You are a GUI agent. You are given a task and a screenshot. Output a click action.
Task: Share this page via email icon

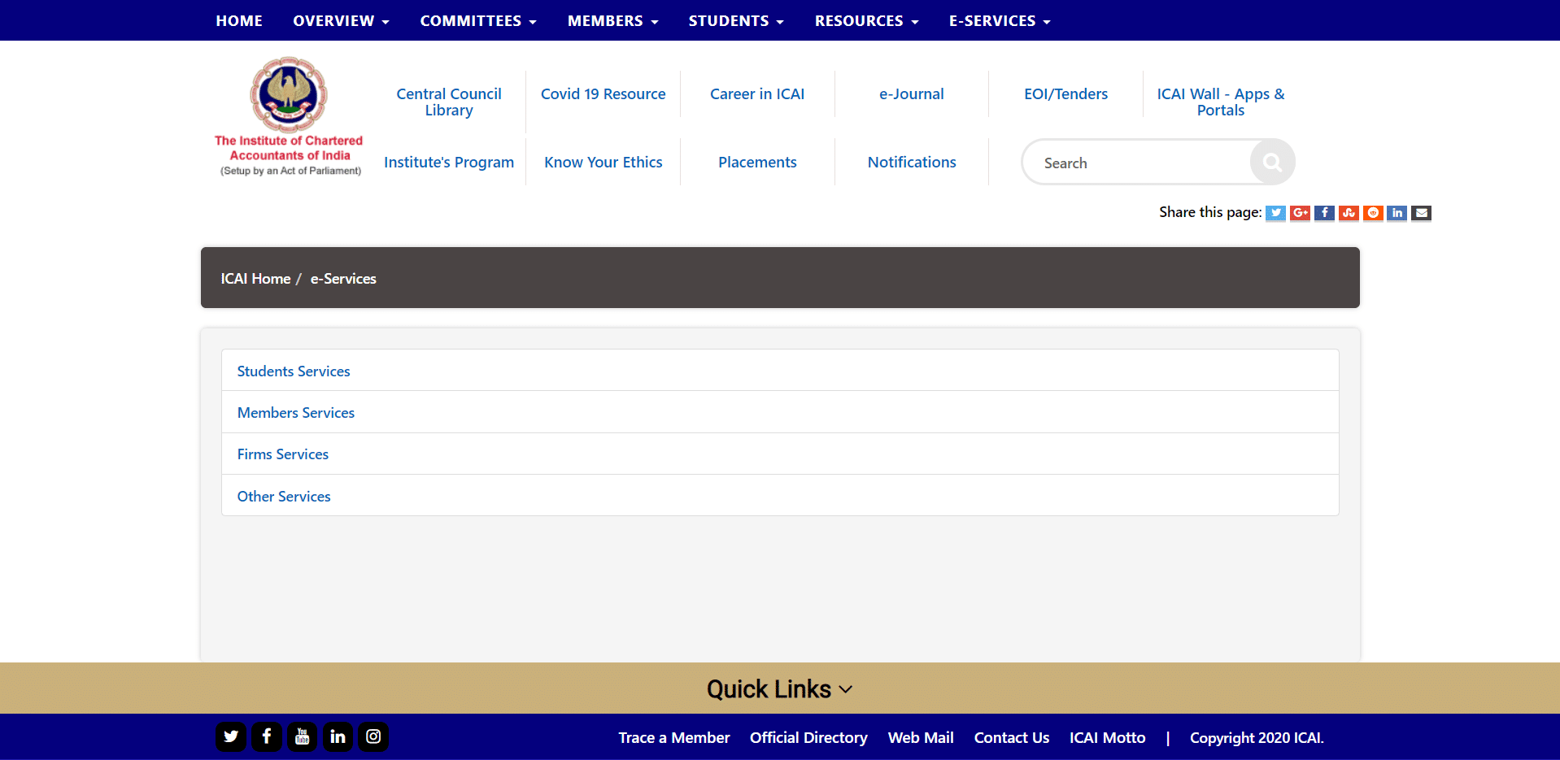(1421, 213)
